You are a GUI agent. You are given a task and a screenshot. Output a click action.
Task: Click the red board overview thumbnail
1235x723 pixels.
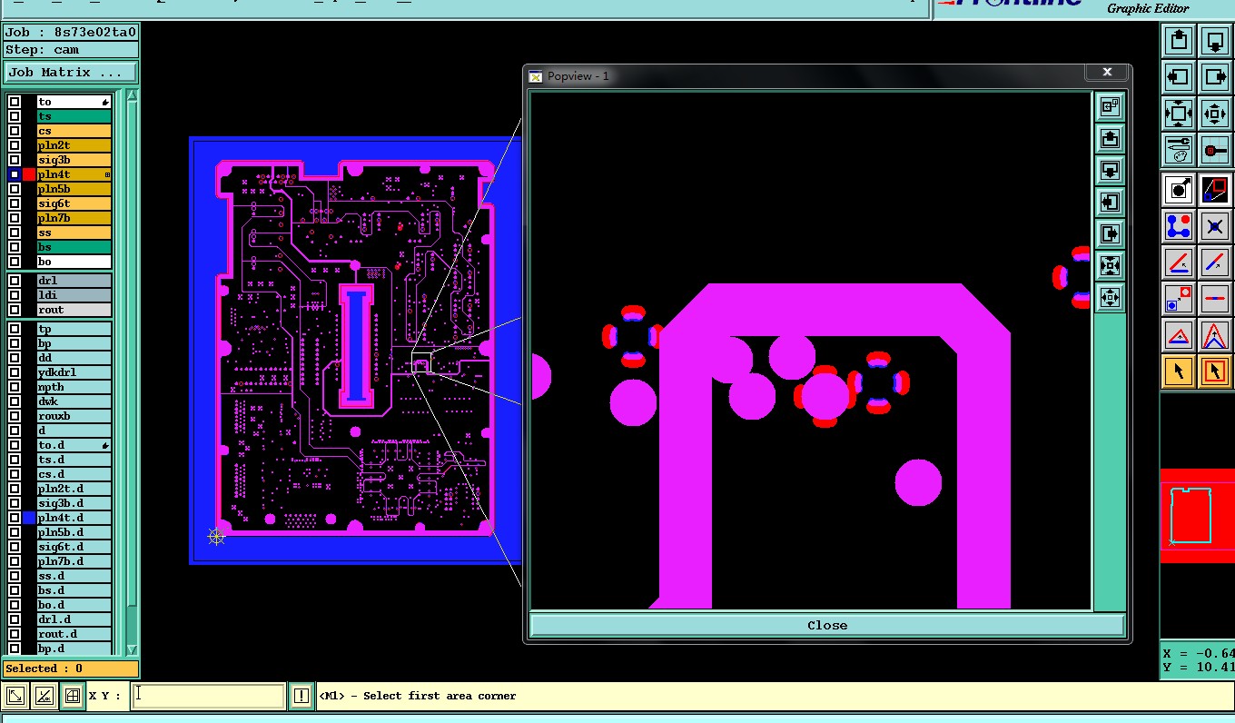click(1197, 516)
